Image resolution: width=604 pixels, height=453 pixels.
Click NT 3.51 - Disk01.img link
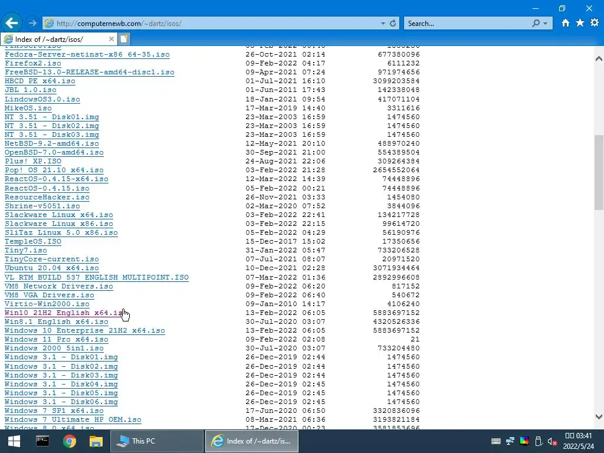tap(52, 117)
